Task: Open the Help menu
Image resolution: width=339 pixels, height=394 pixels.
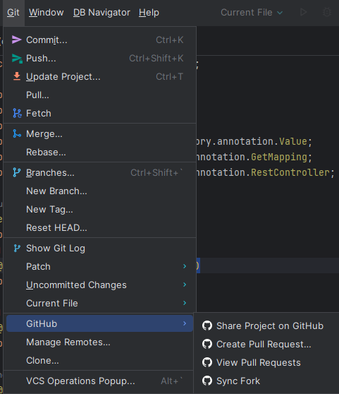Action: click(x=149, y=12)
